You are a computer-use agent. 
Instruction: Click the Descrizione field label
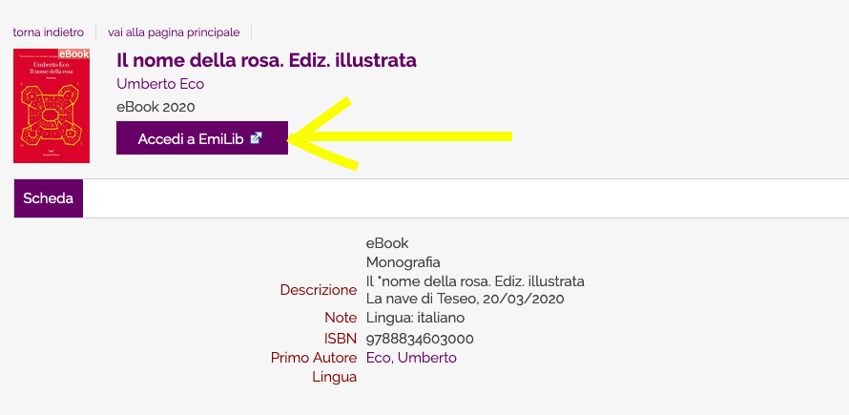(x=319, y=290)
